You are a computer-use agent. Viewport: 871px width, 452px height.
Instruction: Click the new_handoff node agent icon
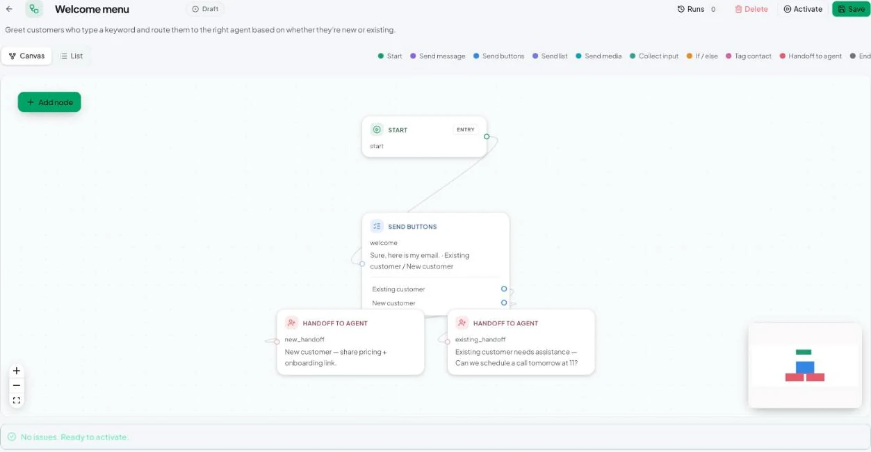point(291,323)
